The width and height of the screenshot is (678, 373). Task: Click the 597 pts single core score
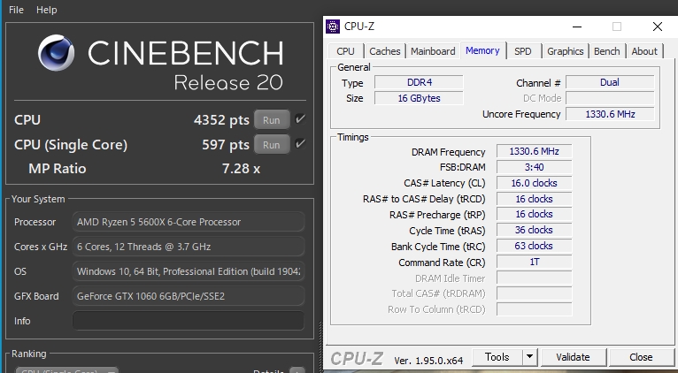point(226,145)
